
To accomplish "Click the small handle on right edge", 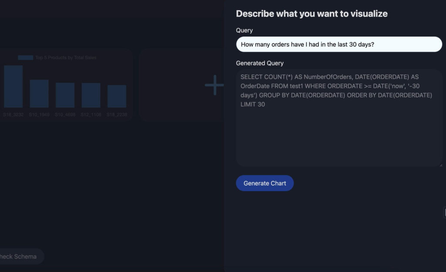I will tap(444, 212).
